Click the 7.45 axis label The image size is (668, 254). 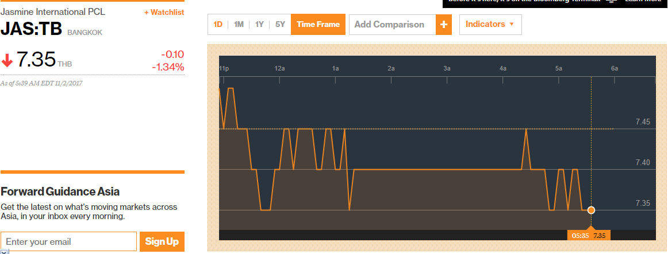(x=643, y=122)
